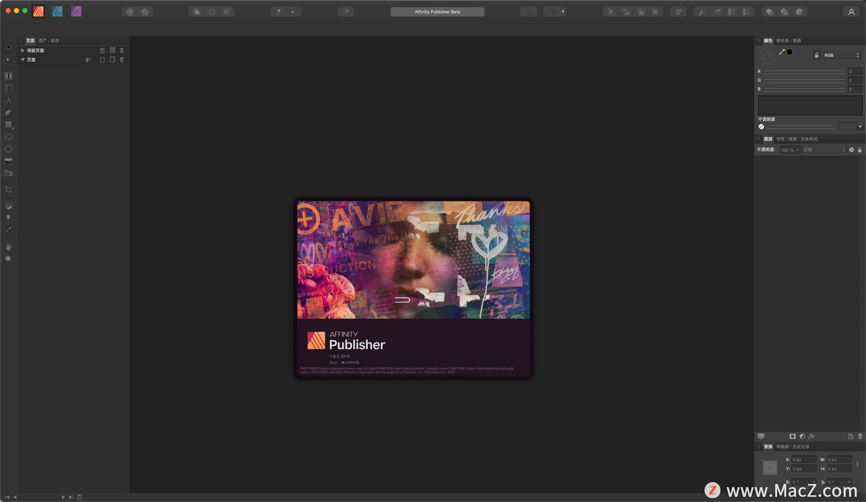Select the Vector Crop tool

pos(8,190)
